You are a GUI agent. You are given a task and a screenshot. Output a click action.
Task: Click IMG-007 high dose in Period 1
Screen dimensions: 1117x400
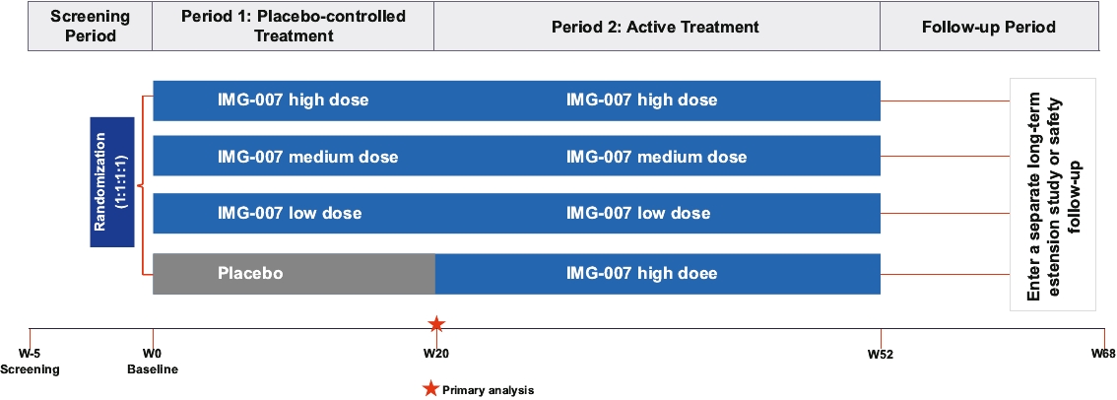[x=293, y=100]
